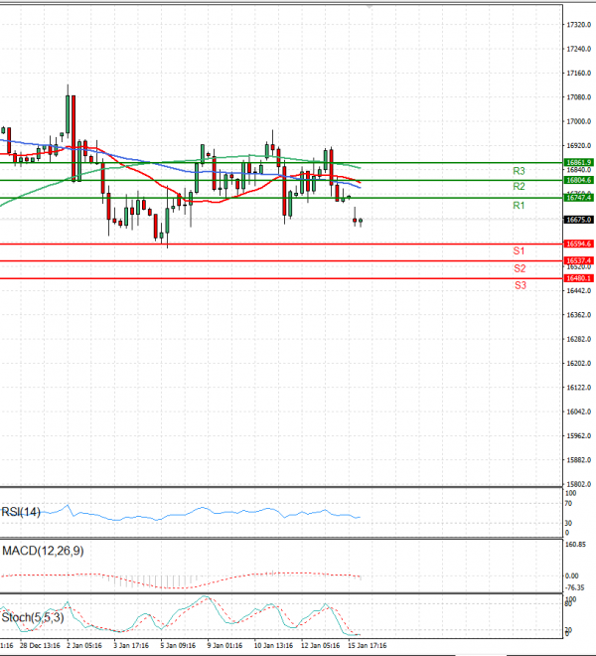Click the 0.00 MACD scale value
The width and height of the screenshot is (596, 656).
[572, 576]
